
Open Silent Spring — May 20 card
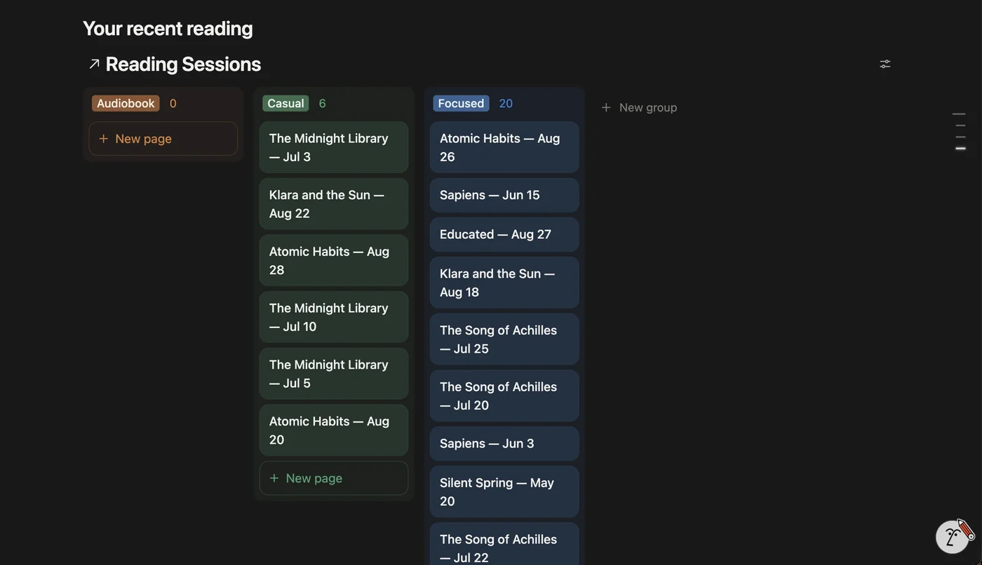(504, 492)
